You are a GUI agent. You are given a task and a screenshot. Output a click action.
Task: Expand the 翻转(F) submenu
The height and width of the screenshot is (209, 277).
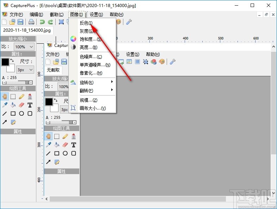[x=92, y=91]
